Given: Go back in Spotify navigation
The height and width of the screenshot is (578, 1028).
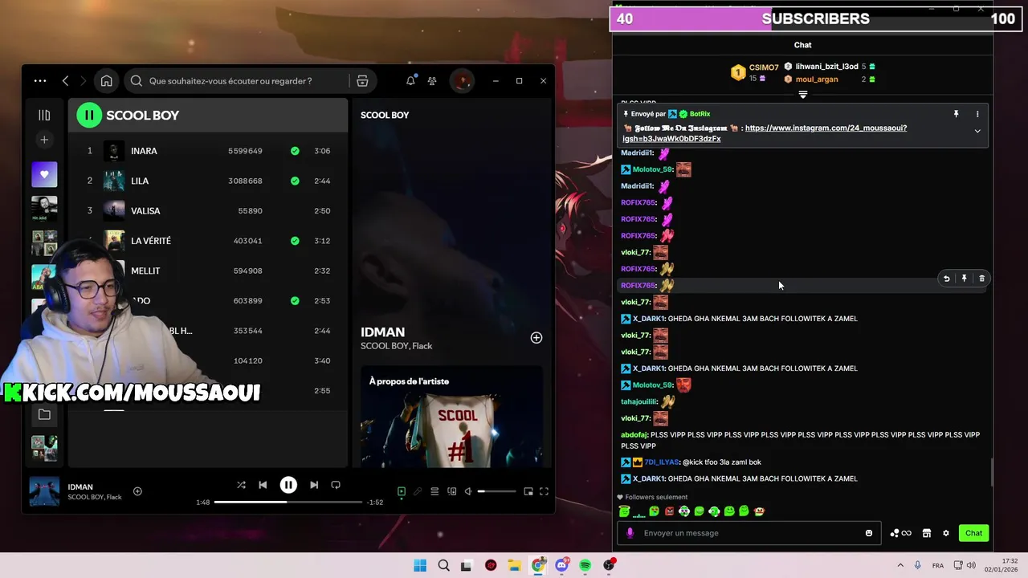Looking at the screenshot, I should coord(66,81).
